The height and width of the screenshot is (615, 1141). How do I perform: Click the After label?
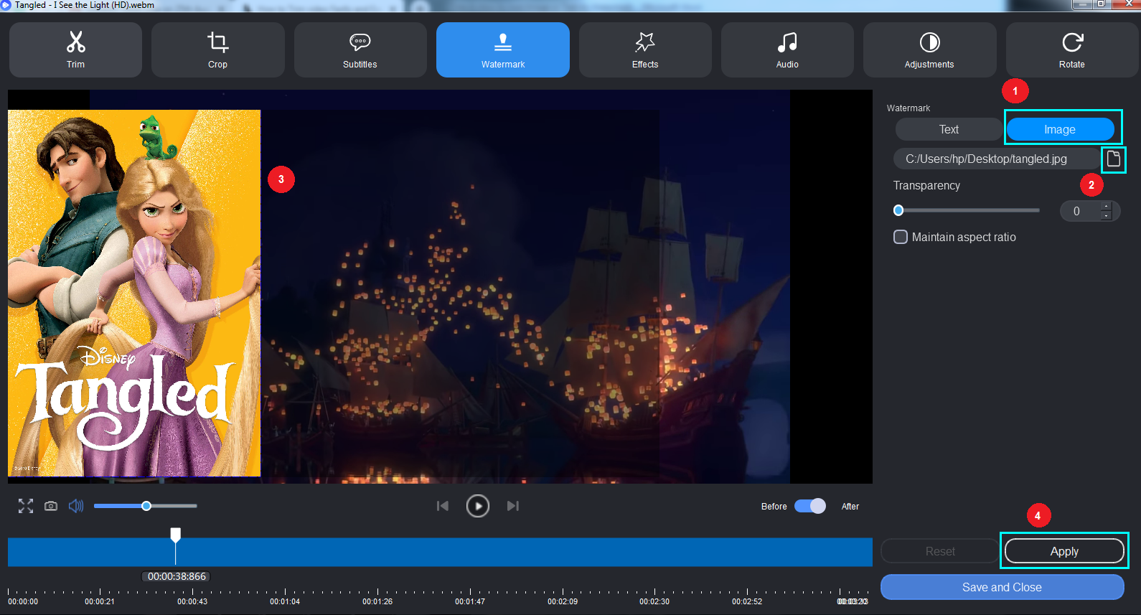pyautogui.click(x=850, y=507)
